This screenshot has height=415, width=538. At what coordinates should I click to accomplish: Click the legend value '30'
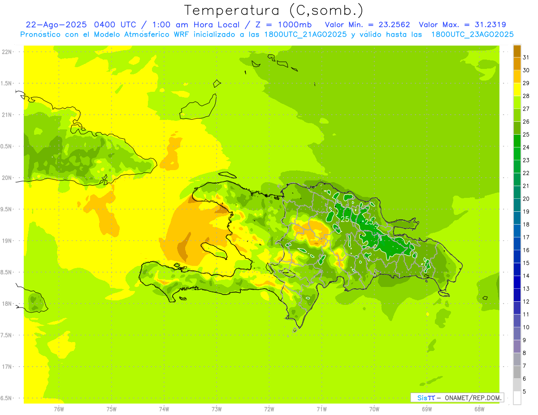pos(526,70)
